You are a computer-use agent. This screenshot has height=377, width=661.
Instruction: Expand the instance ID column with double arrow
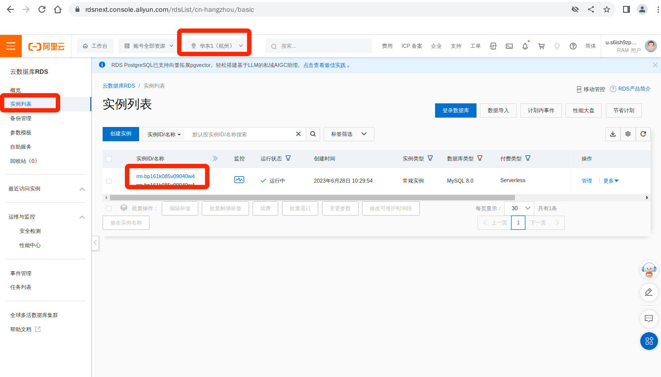(215, 158)
